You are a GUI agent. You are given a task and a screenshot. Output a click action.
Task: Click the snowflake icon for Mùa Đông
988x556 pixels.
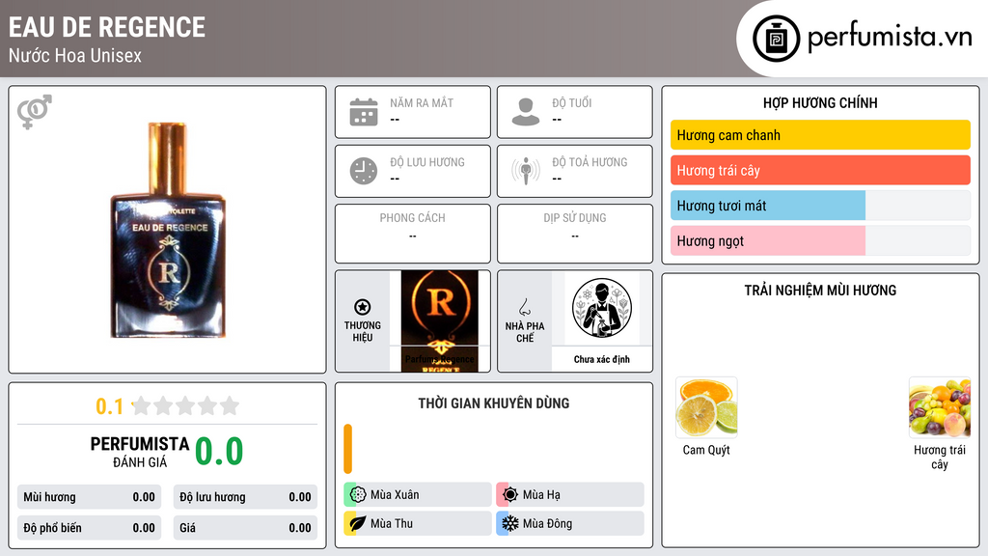pyautogui.click(x=510, y=523)
